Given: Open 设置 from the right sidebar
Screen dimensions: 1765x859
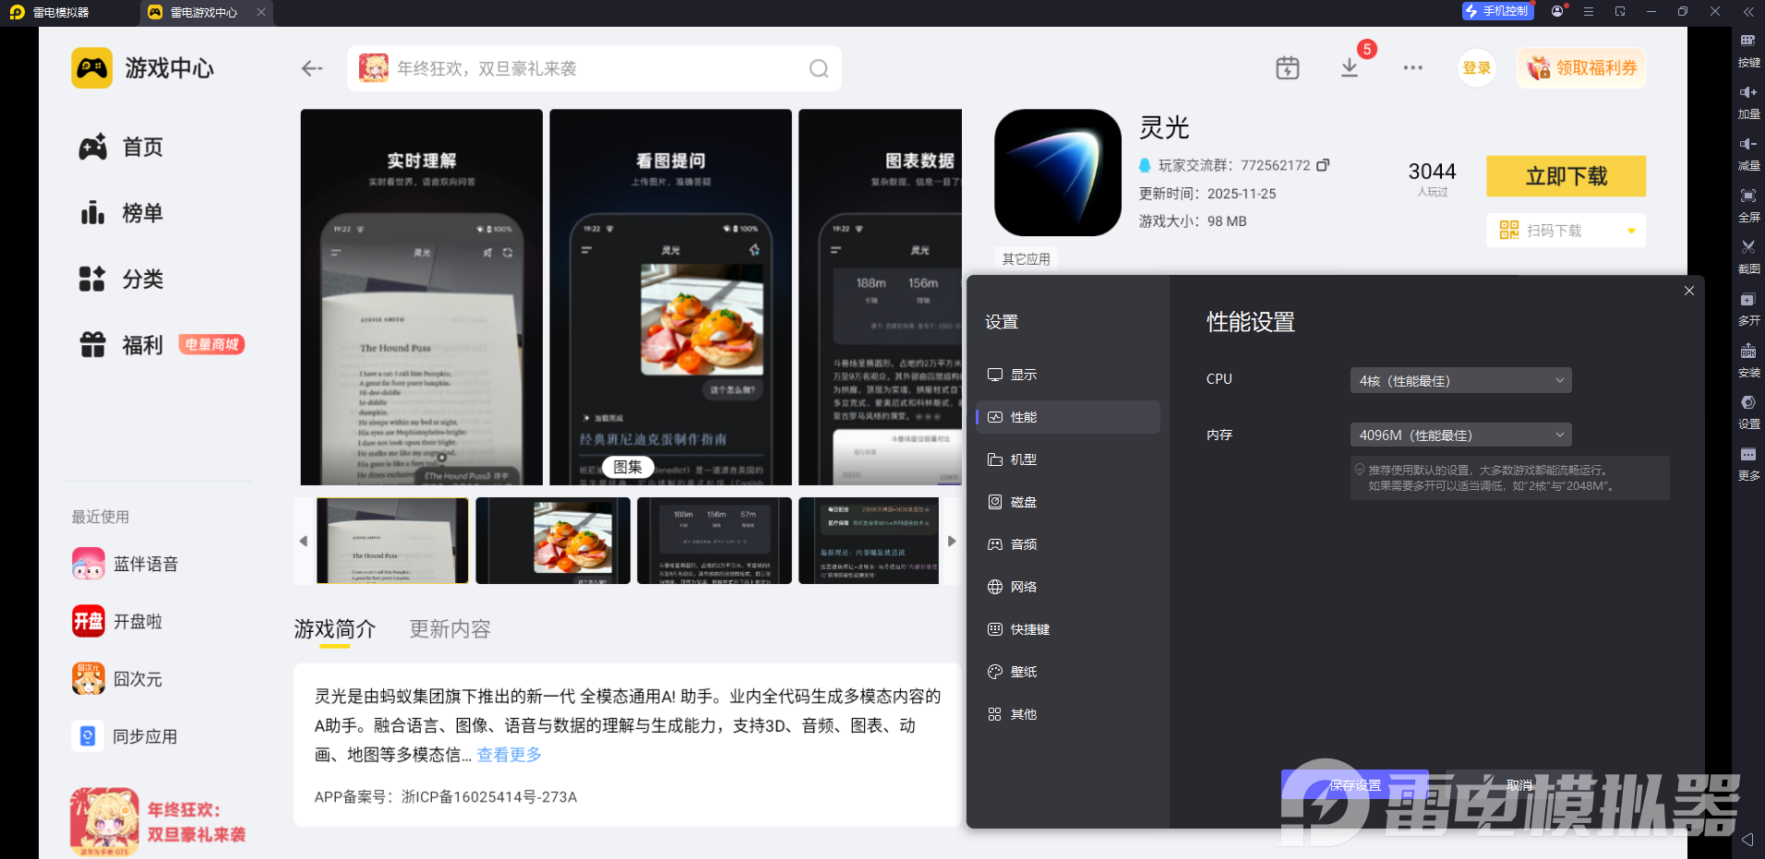Looking at the screenshot, I should [x=1748, y=412].
